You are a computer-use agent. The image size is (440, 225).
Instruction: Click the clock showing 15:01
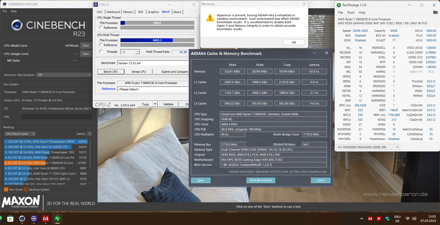point(432,216)
